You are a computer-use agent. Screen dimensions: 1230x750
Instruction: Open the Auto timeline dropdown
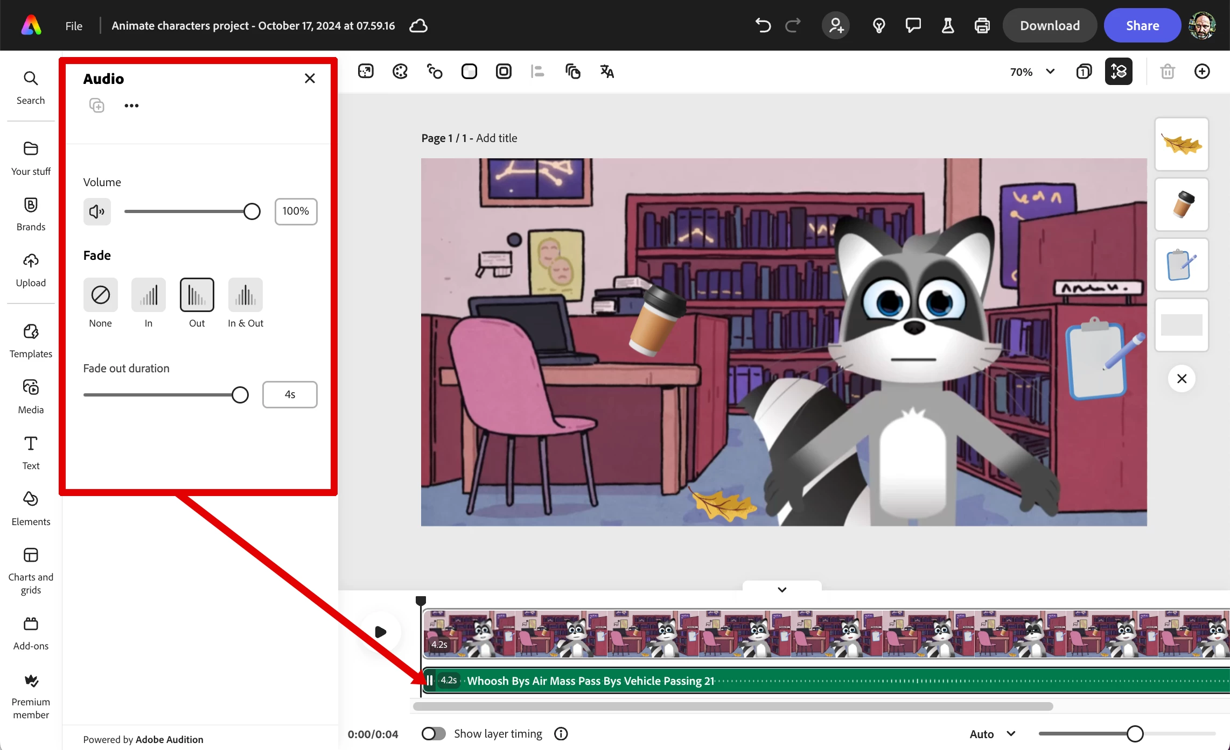click(992, 734)
